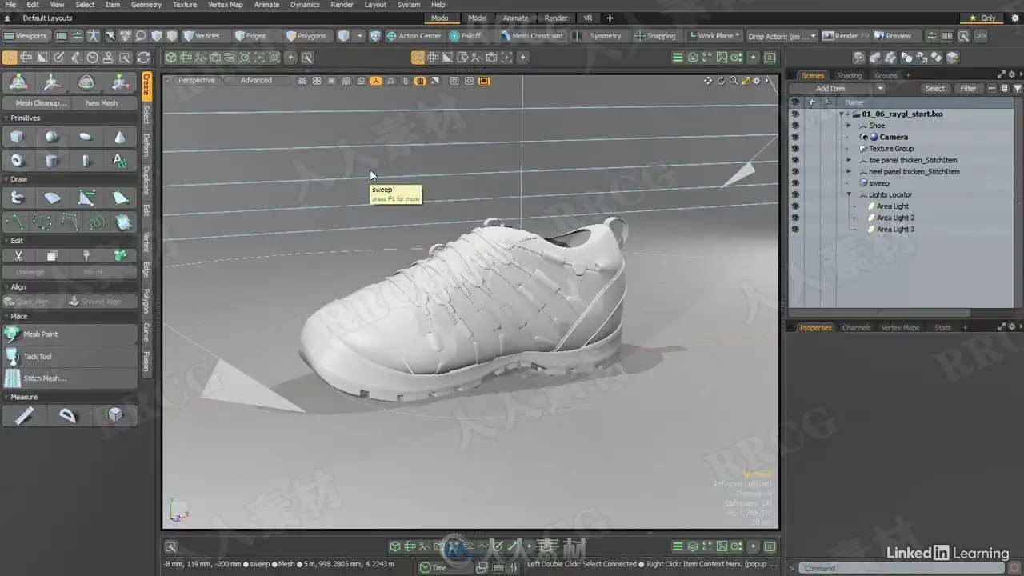Switch to the Shading tab
The width and height of the screenshot is (1024, 576).
coord(849,76)
